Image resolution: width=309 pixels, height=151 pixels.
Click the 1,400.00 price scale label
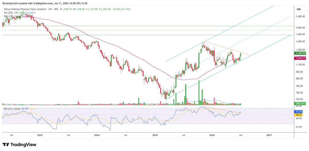[x=300, y=50]
